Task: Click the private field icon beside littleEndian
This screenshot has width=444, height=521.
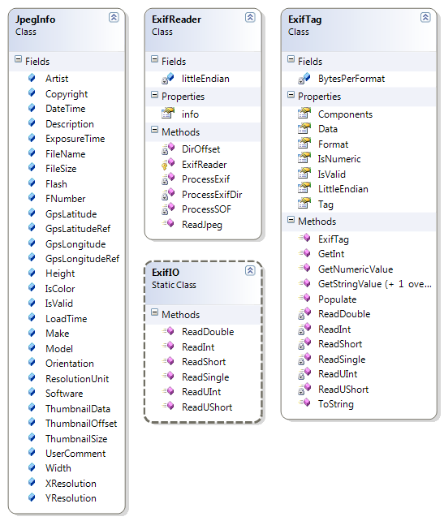Action: tap(168, 79)
